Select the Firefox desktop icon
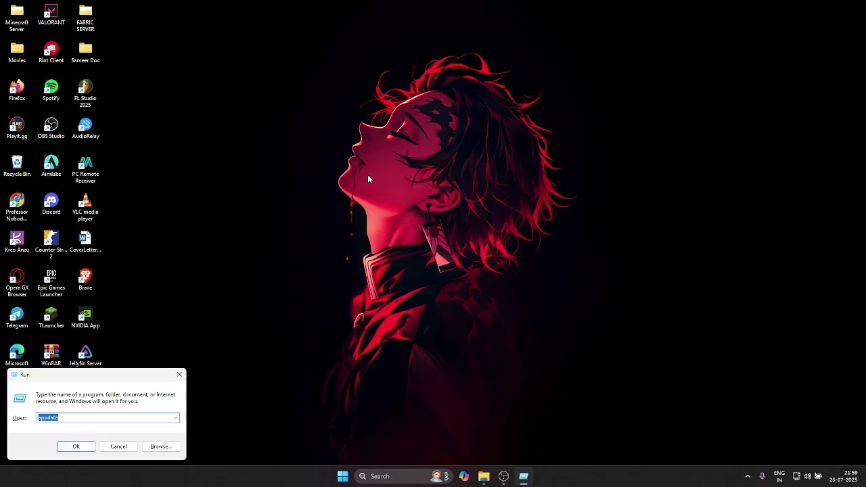 [x=17, y=90]
